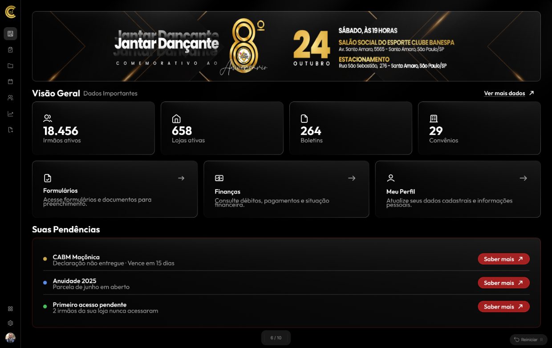Open the members people icon in sidebar

pyautogui.click(x=10, y=98)
